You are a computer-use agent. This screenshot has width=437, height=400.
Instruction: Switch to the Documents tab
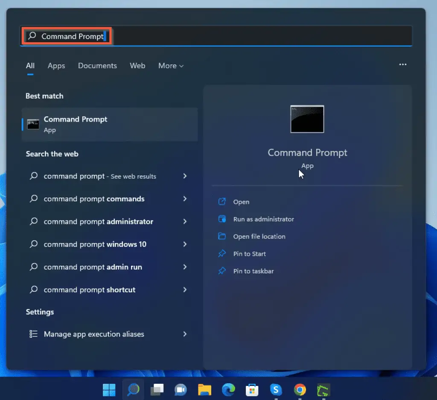click(97, 66)
